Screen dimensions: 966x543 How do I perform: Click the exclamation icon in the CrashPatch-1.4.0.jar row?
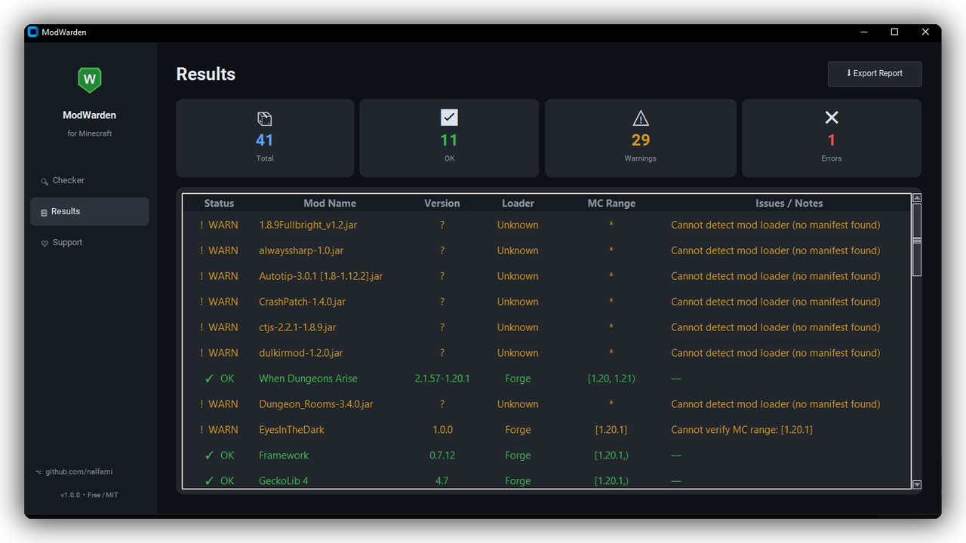[x=202, y=302]
